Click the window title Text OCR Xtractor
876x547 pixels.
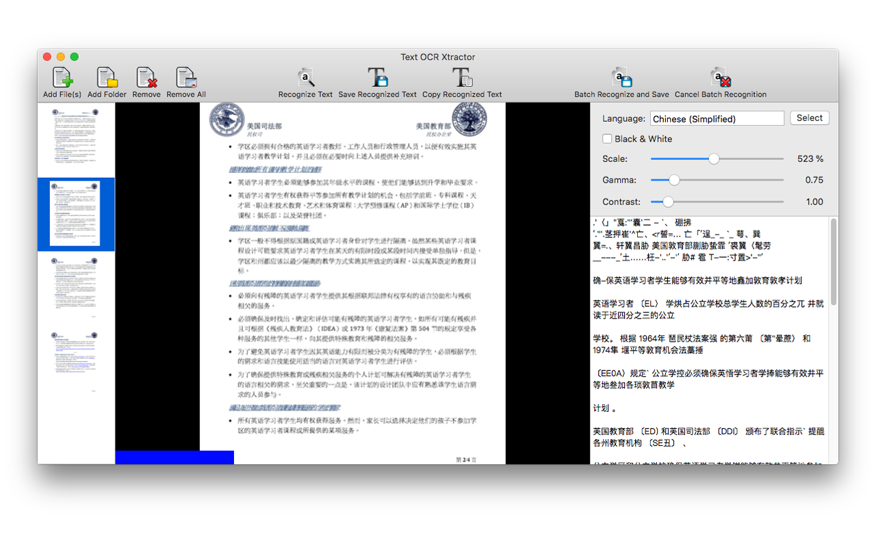point(438,57)
